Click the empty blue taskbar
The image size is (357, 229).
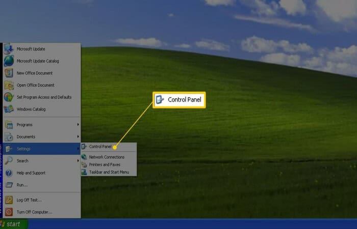pos(193,224)
